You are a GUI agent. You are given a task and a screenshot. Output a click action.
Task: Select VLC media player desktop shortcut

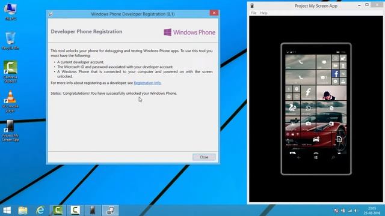(x=10, y=101)
